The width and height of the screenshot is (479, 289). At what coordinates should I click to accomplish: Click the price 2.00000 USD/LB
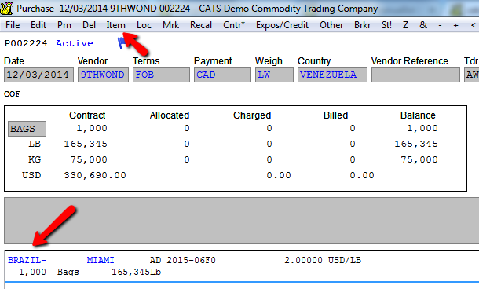coord(323,260)
